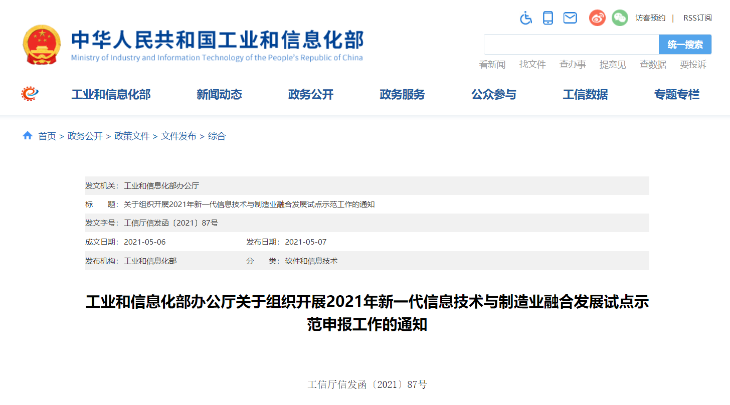
Task: Click the English ministry name subtitle
Action: coord(217,58)
